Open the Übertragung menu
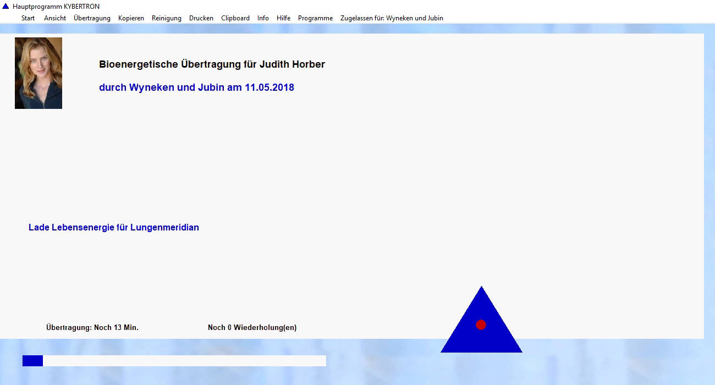This screenshot has width=715, height=385. click(92, 18)
